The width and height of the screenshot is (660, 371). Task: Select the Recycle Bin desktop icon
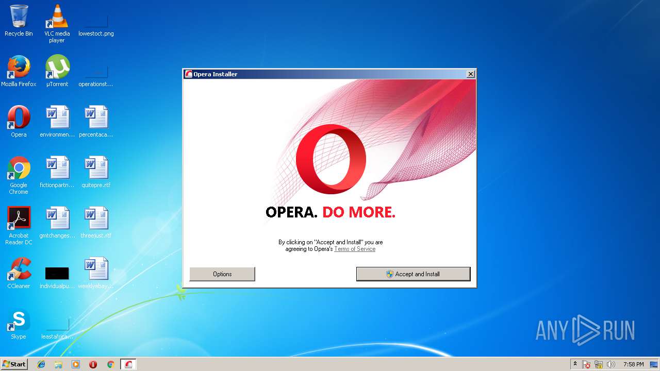pyautogui.click(x=19, y=21)
